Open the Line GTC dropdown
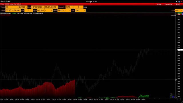The image size is (183, 103). click(x=179, y=11)
